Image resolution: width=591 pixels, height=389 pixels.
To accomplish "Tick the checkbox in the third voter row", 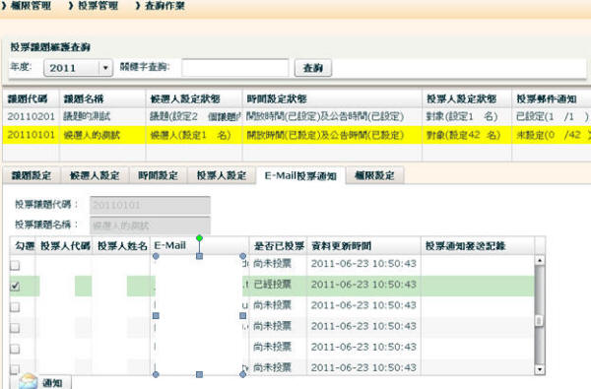I will (15, 307).
